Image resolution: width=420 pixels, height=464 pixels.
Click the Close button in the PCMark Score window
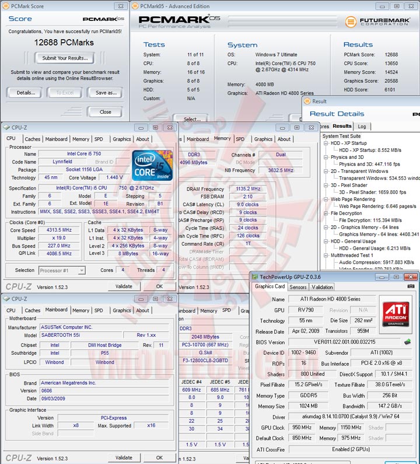pos(106,112)
